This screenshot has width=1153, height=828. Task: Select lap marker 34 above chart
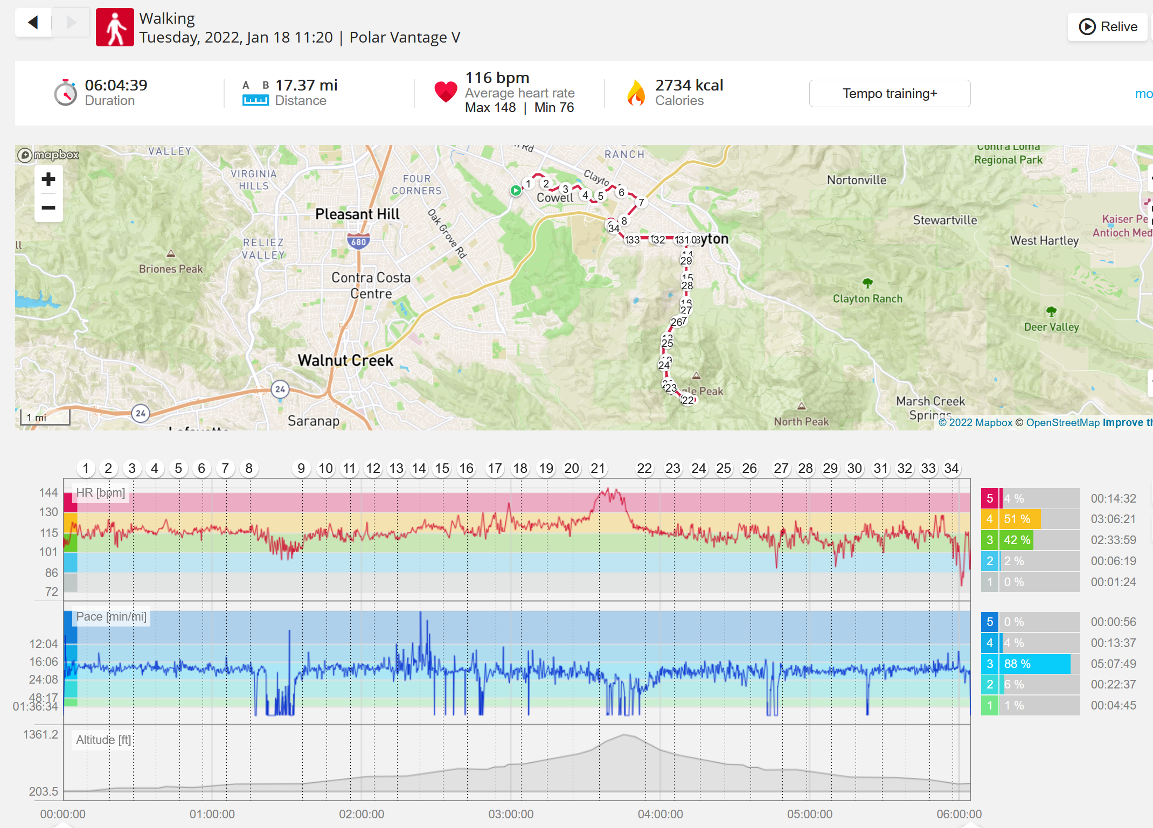click(x=951, y=468)
